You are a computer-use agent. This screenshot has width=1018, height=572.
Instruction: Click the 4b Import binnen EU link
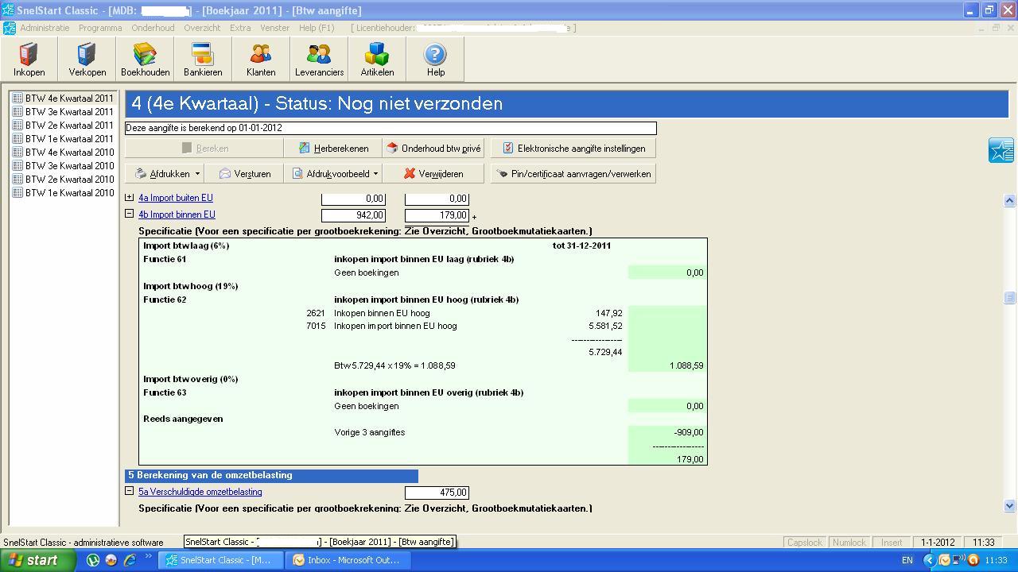tap(177, 214)
